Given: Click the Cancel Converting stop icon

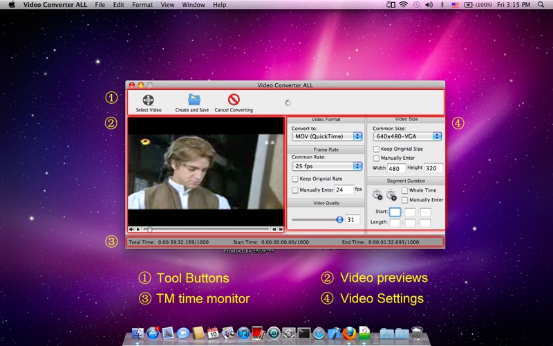Looking at the screenshot, I should click(234, 100).
